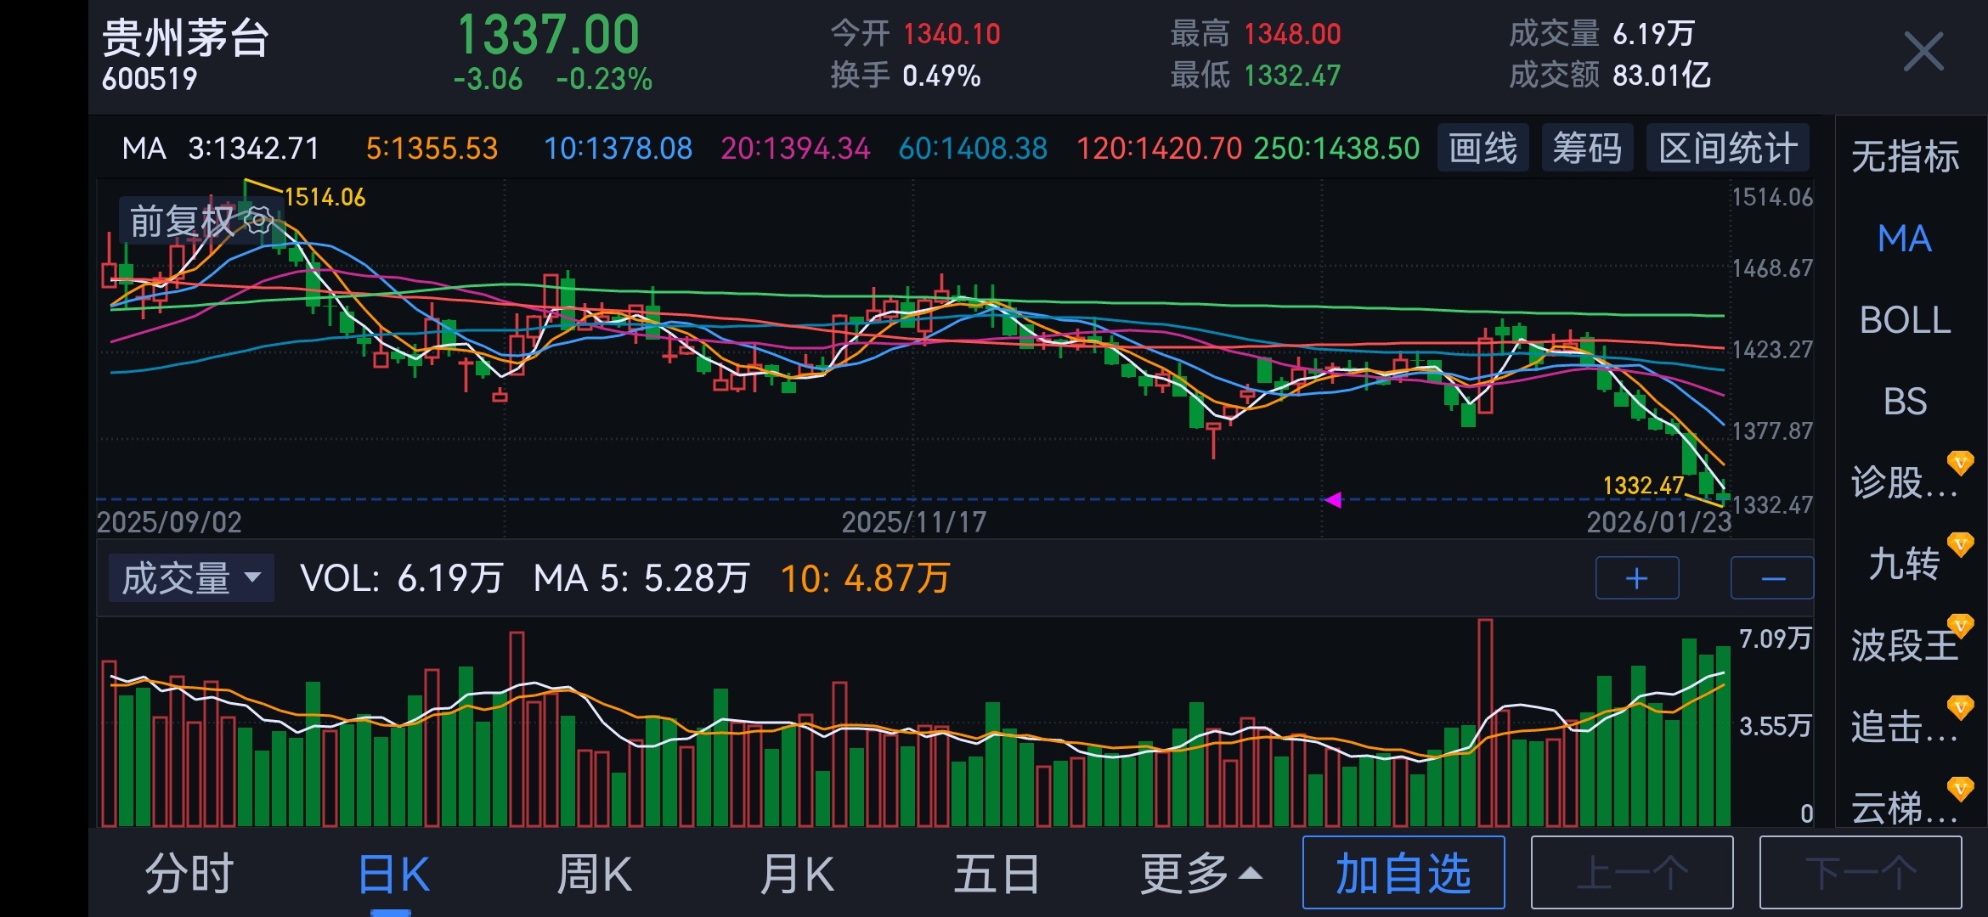Toggle the BS signal indicator
Screen dimensions: 1988x917
pyautogui.click(x=1905, y=402)
